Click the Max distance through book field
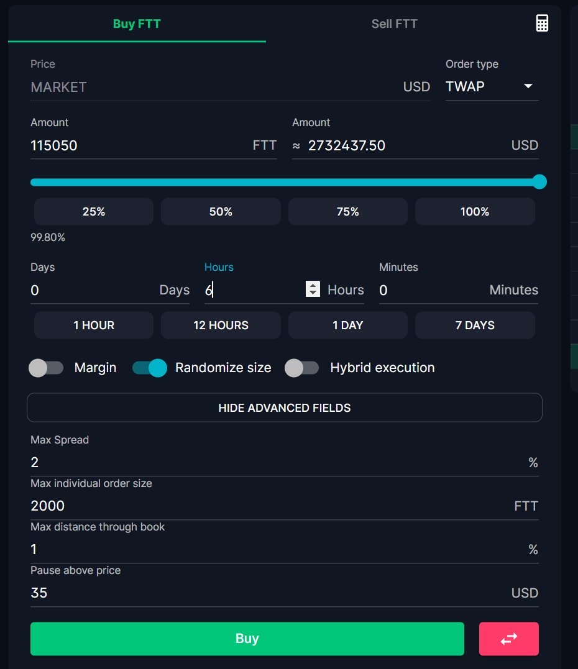The image size is (578, 669). coord(284,550)
